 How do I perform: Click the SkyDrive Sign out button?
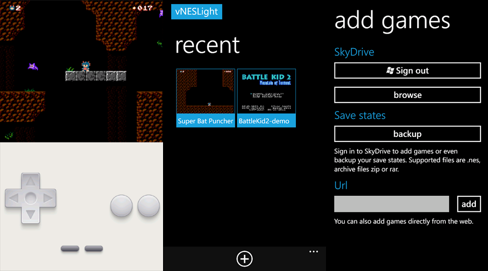pos(408,70)
